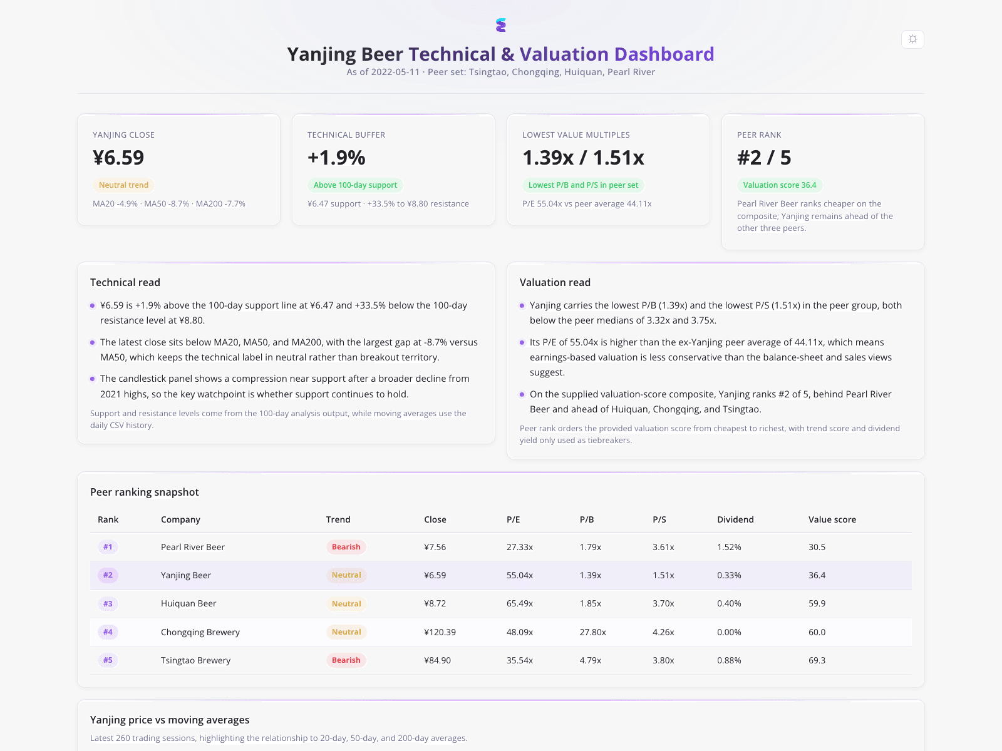
Task: Click the 60.0 value score cell
Action: point(817,632)
